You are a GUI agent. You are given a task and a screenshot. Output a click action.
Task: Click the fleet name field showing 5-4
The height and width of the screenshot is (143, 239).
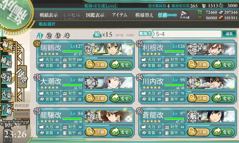[x=187, y=34]
